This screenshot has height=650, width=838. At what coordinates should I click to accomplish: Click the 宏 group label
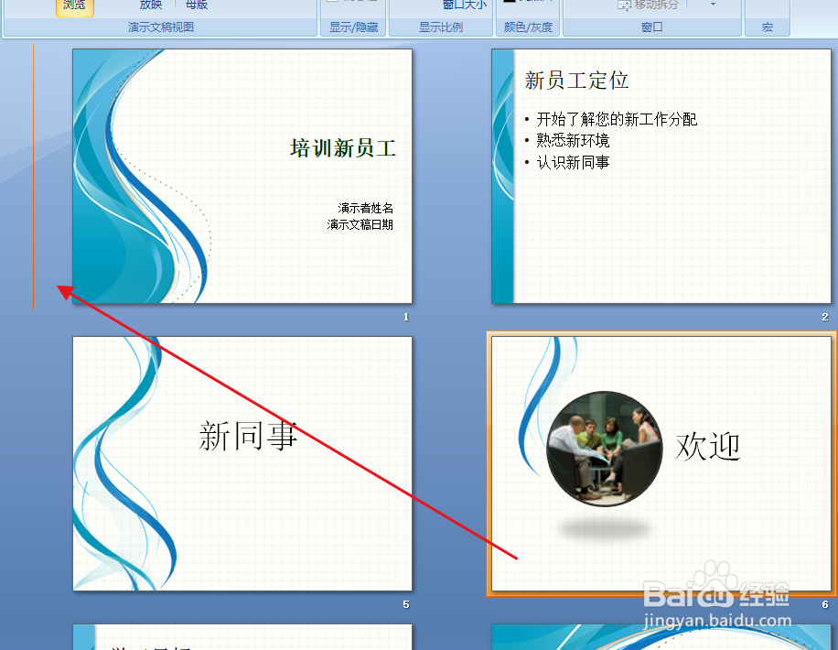pyautogui.click(x=768, y=27)
